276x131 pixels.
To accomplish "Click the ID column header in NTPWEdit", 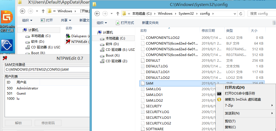I will click(10, 82).
